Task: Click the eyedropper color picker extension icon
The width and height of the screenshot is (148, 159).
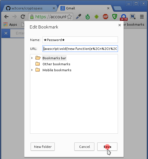Action: pos(79,17)
